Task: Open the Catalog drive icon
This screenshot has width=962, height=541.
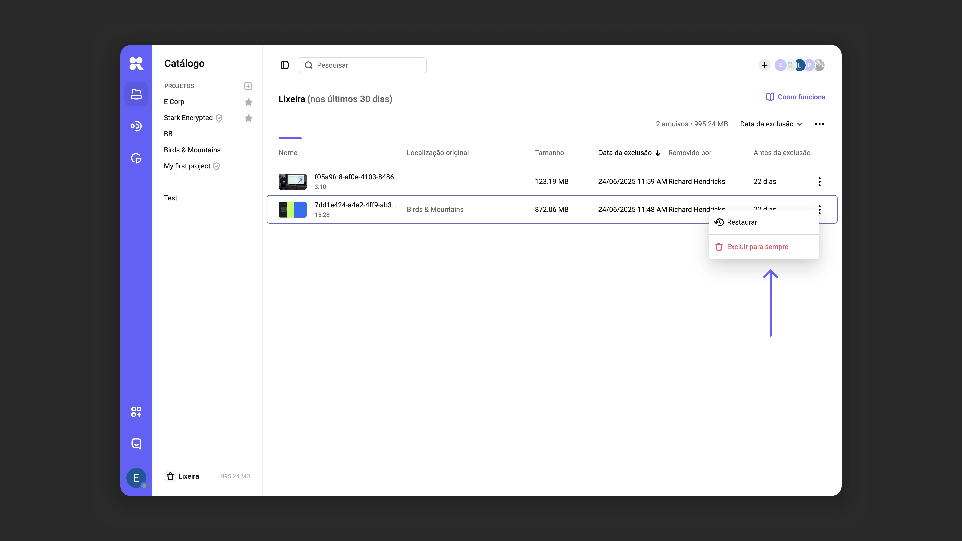Action: coord(136,94)
